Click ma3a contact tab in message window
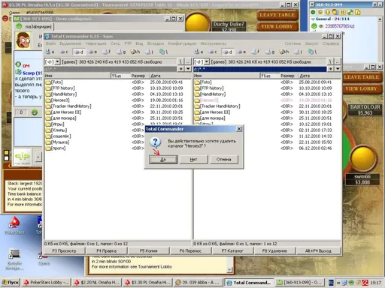The width and height of the screenshot is (385, 288). click(x=35, y=26)
